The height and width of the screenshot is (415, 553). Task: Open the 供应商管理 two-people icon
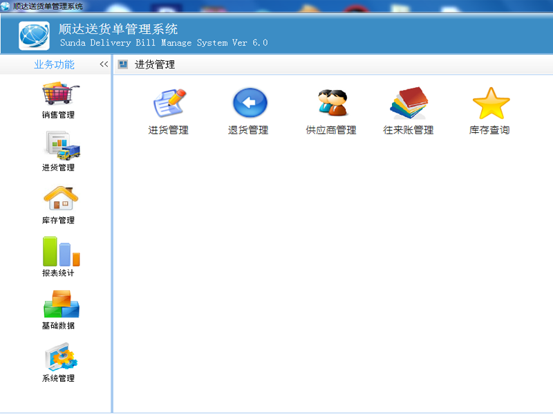pyautogui.click(x=331, y=104)
